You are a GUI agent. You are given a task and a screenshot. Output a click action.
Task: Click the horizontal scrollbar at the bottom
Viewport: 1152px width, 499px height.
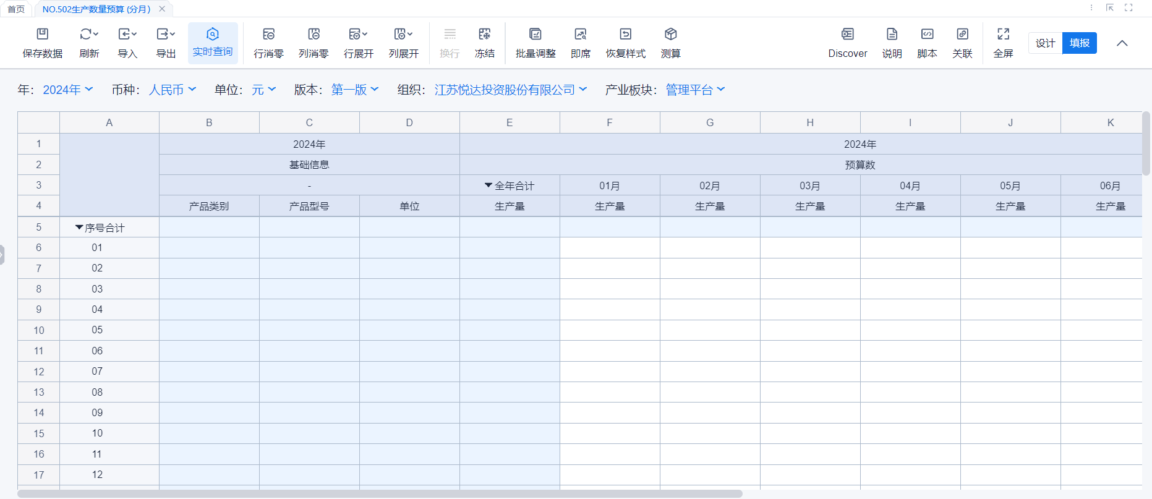(x=380, y=494)
